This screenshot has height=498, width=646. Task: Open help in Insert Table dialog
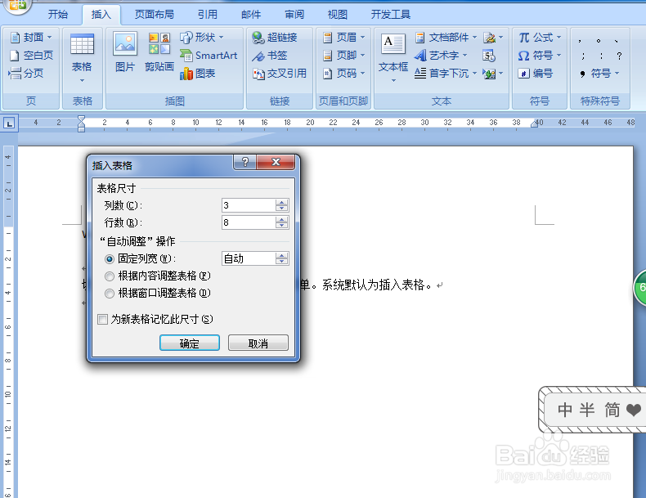click(x=245, y=162)
